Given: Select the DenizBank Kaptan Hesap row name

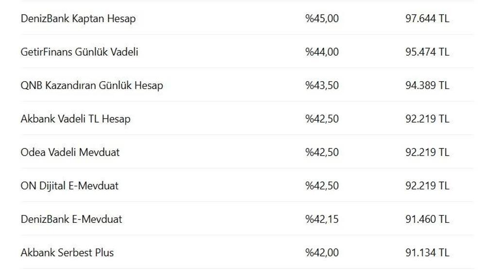Looking at the screenshot, I should coord(78,18).
